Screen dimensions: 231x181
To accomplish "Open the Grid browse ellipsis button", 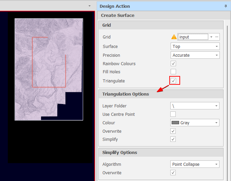I will point(216,37).
